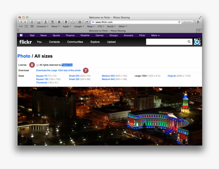Open the Downloads arrow button
Image resolution: width=219 pixels, height=169 pixels.
point(198,22)
